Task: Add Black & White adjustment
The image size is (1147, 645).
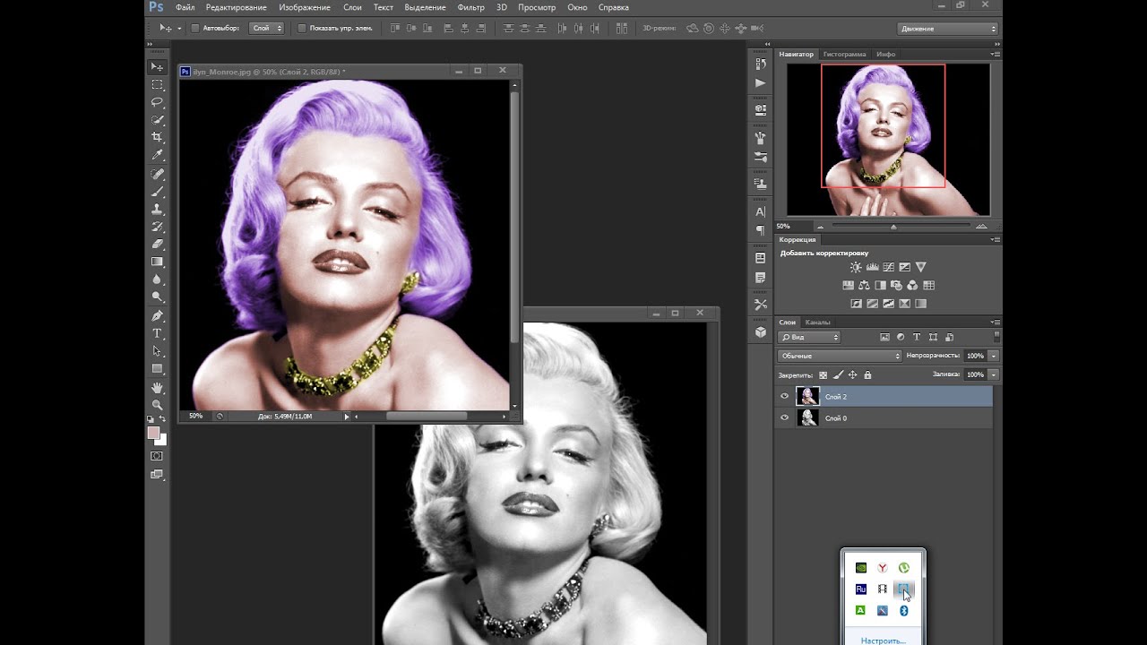Action: [x=880, y=286]
